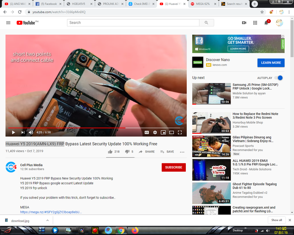Open the Lenovo banner advertisement

(x=238, y=44)
